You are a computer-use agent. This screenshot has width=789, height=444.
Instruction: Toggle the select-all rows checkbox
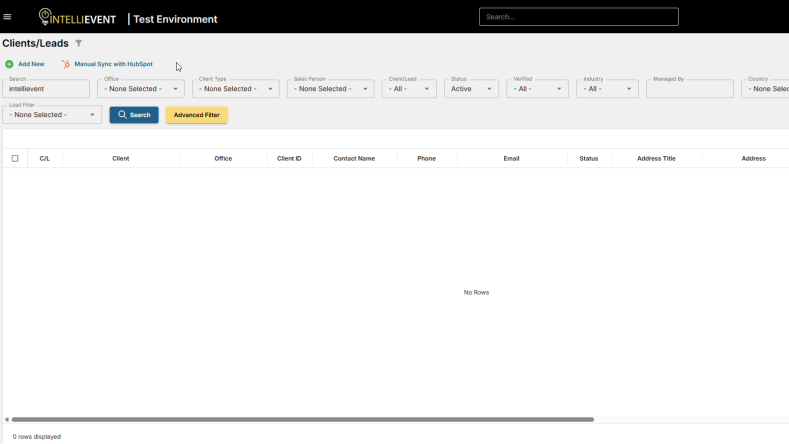(15, 158)
